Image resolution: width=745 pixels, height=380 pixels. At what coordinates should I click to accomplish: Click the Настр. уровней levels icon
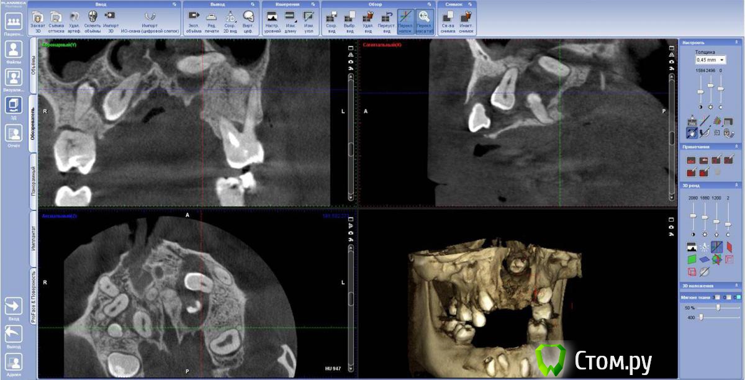coord(272,17)
